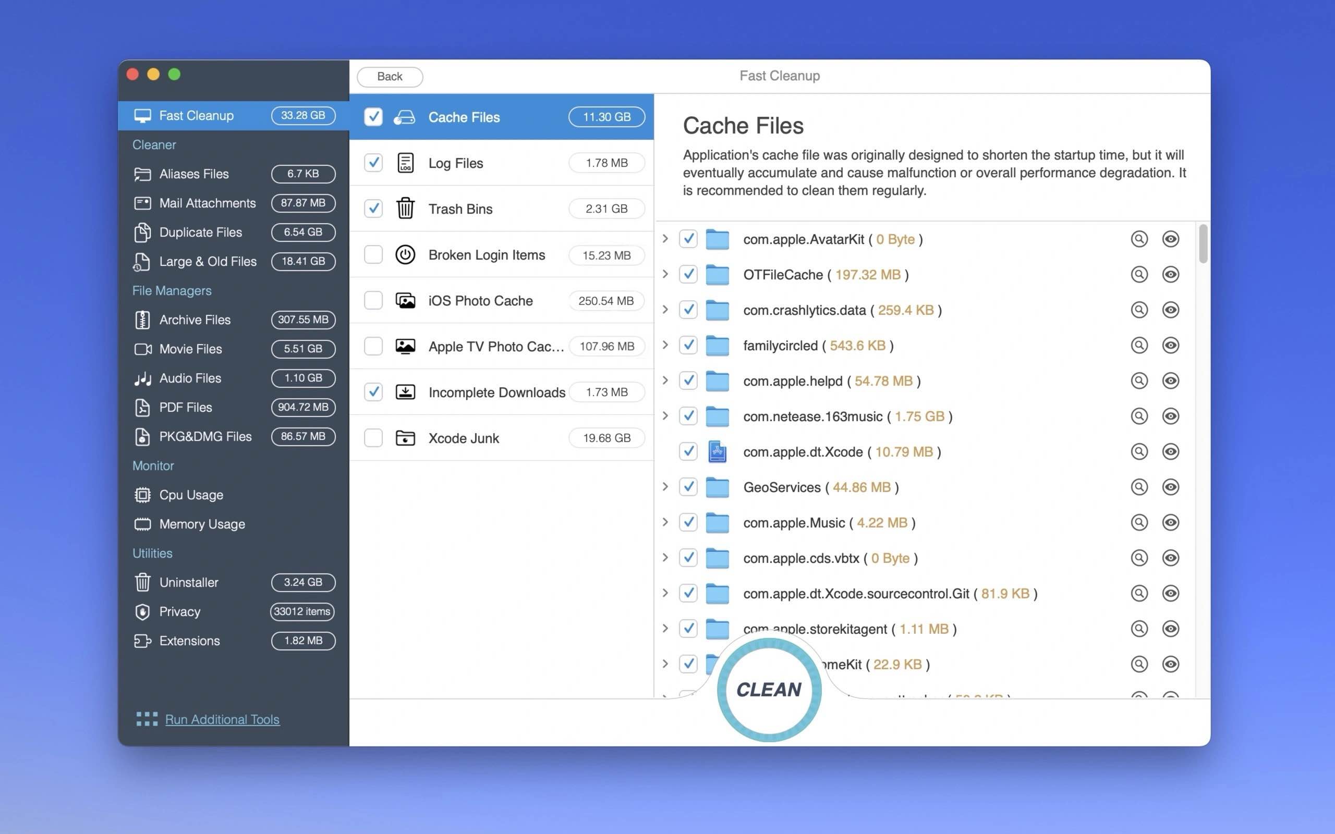Screen dimensions: 1335x834
Task: Select the Duplicate Files icon in sidebar
Action: [x=143, y=232]
